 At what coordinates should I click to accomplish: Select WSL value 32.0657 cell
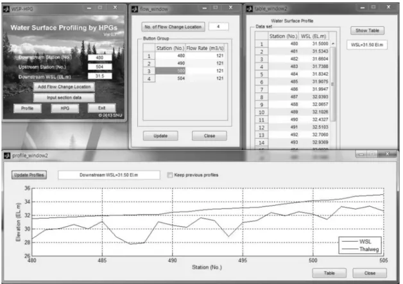tap(314, 104)
